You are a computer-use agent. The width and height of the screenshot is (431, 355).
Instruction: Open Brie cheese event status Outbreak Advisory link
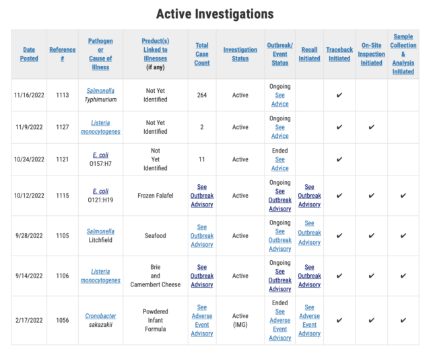(x=280, y=280)
